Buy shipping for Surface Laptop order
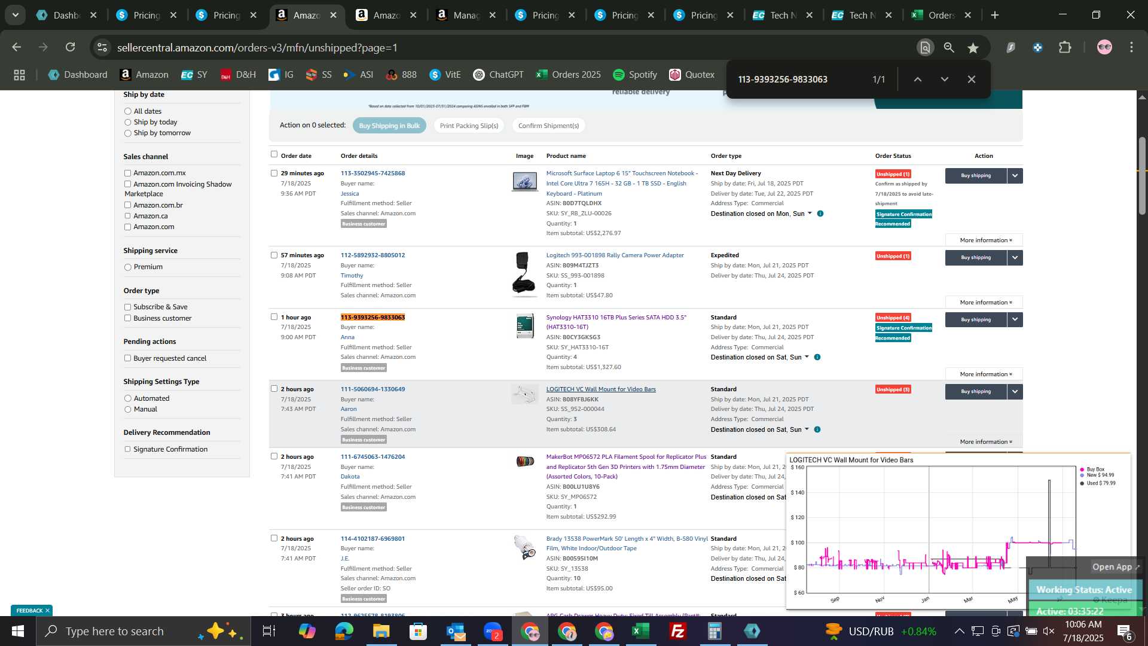The width and height of the screenshot is (1148, 646). [x=976, y=176]
